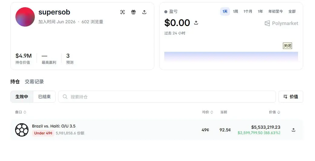The height and width of the screenshot is (161, 315).
Task: Select the 1周 time range
Action: pyautogui.click(x=235, y=11)
